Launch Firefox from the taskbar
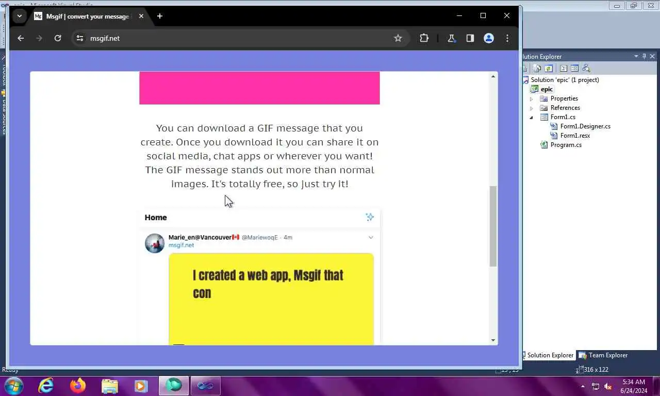Image resolution: width=660 pixels, height=396 pixels. [x=78, y=386]
